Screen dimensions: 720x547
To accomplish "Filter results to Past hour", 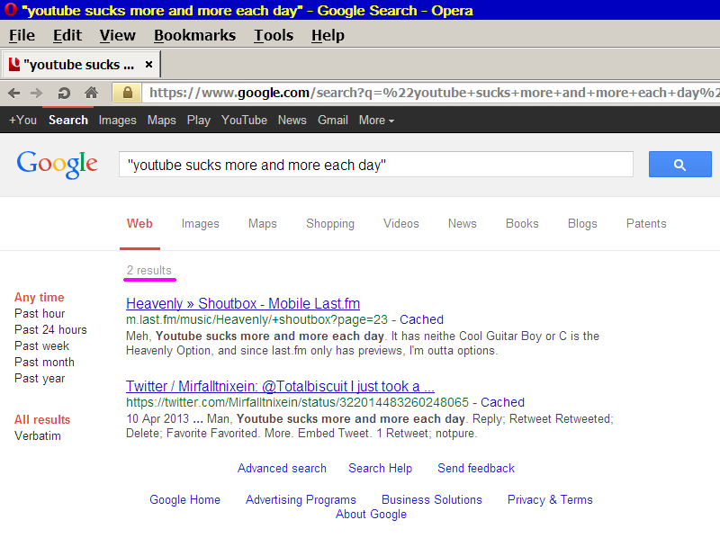I will [x=40, y=313].
